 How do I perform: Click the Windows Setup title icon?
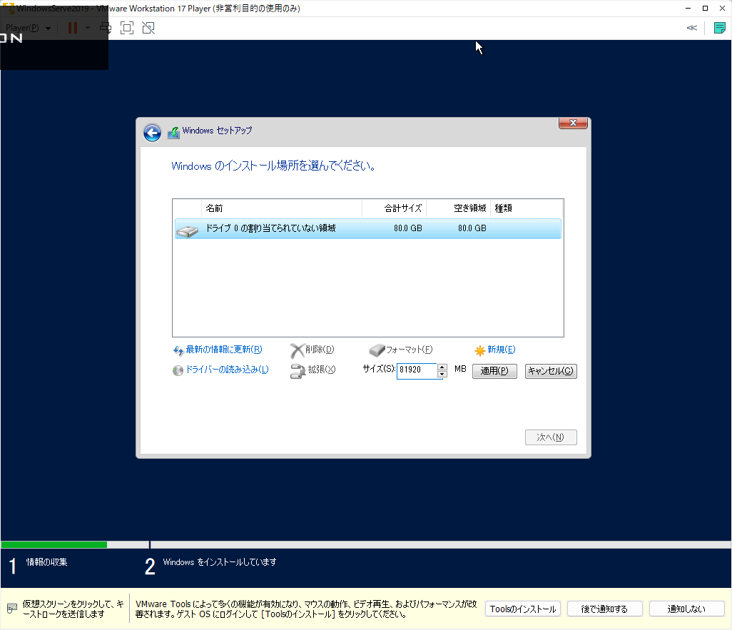click(173, 133)
